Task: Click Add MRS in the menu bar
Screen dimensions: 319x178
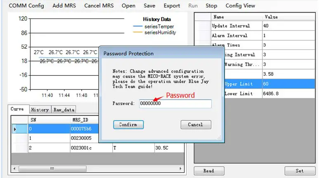Action: click(64, 6)
